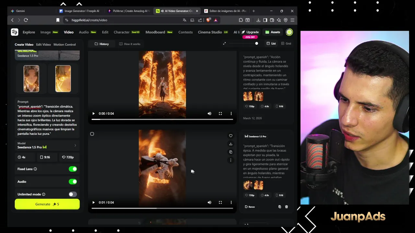
Task: Copy the second video via overlay copy icon
Action: (x=231, y=152)
